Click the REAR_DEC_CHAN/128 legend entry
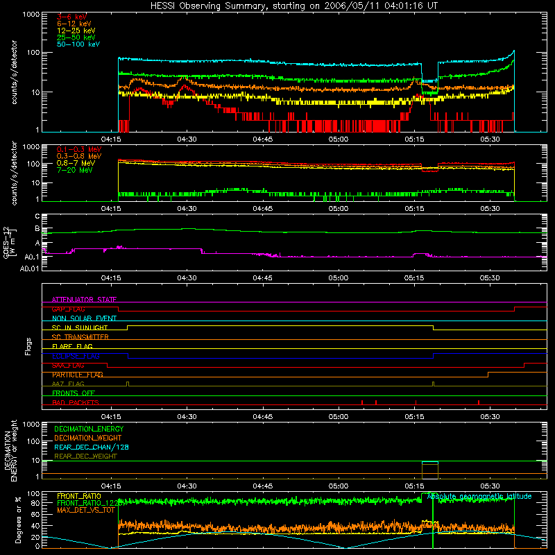Image resolution: width=555 pixels, height=555 pixels. point(92,447)
